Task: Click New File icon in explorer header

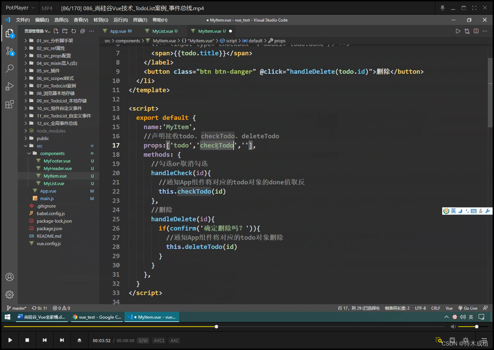Action: tap(56, 31)
